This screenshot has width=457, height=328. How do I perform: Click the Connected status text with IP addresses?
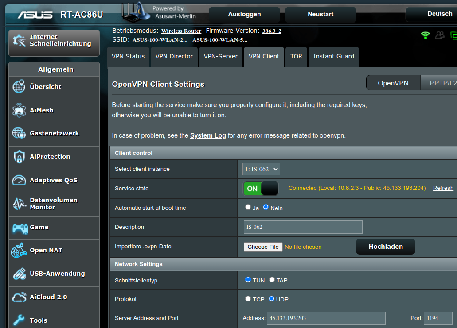357,188
